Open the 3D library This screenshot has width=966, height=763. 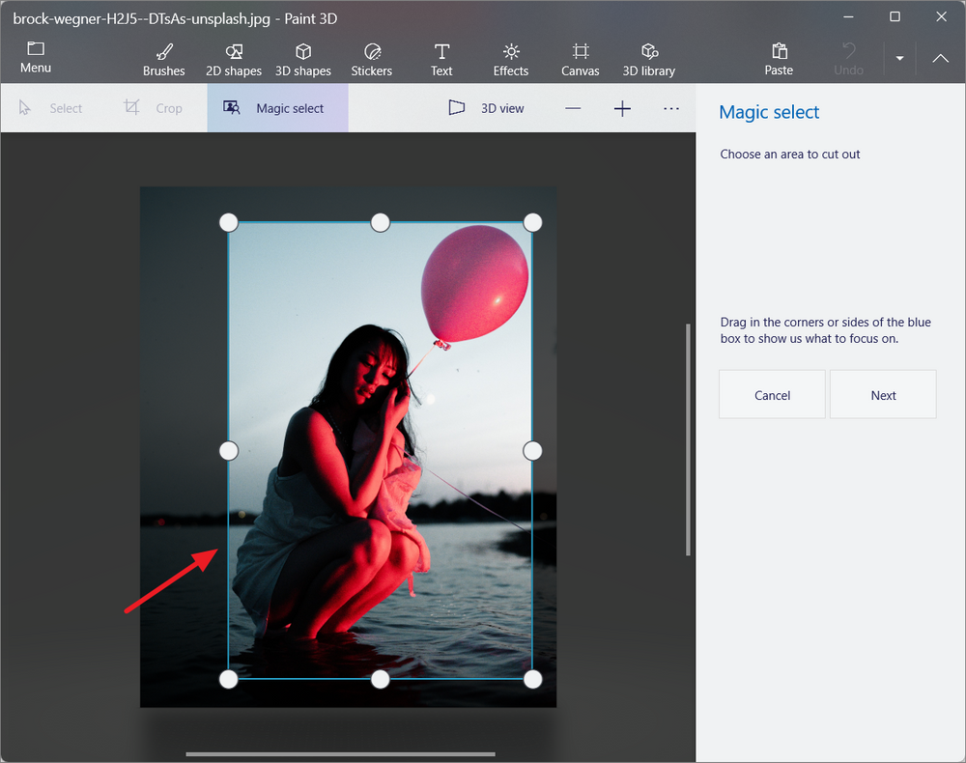tap(648, 58)
